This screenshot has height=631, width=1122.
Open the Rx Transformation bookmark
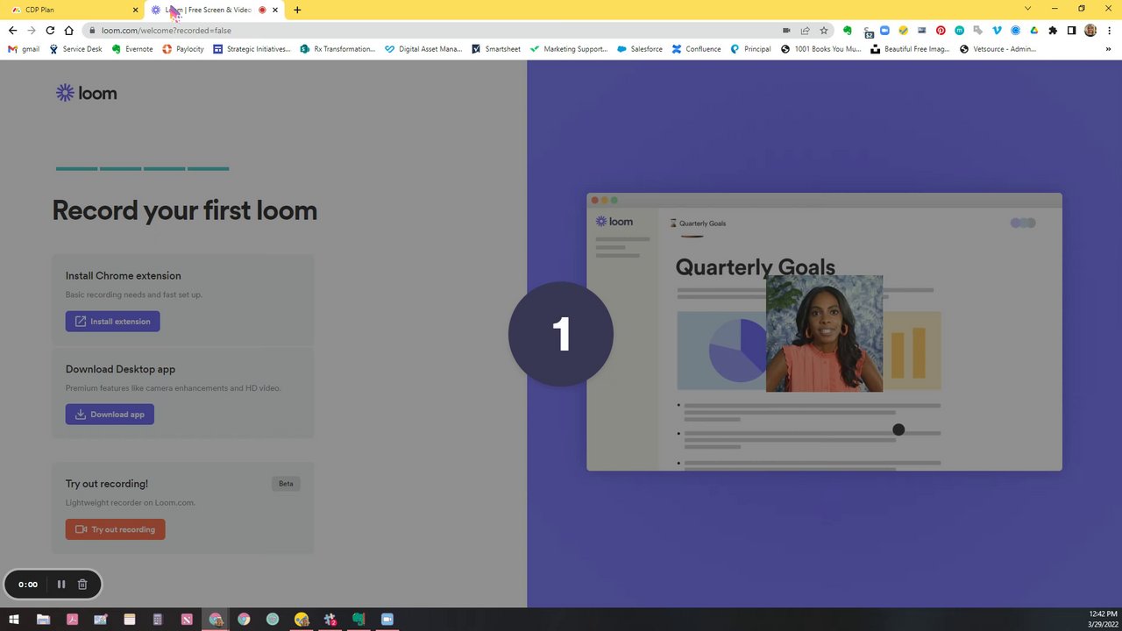point(337,49)
